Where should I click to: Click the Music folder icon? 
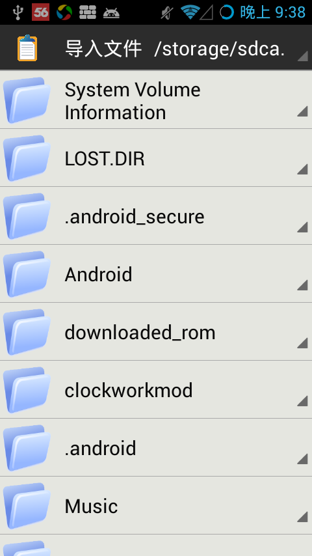coord(27,506)
